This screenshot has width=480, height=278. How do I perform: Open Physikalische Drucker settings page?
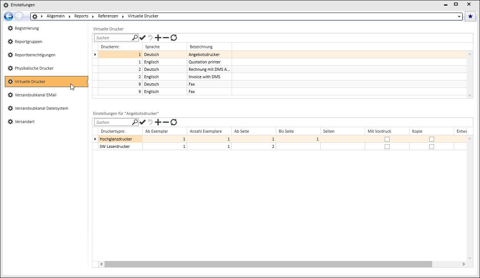click(46, 68)
